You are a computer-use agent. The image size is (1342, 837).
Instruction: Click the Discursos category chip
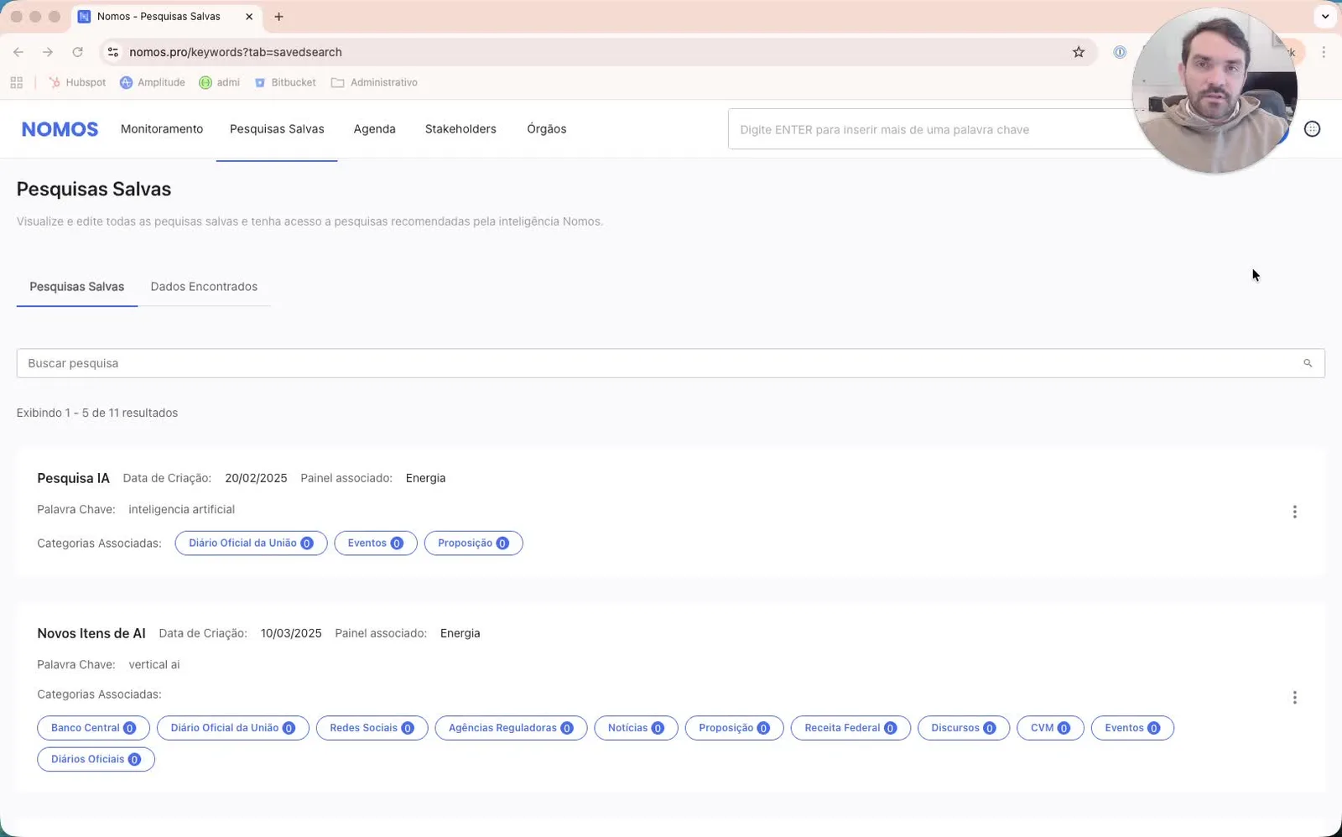click(x=964, y=728)
